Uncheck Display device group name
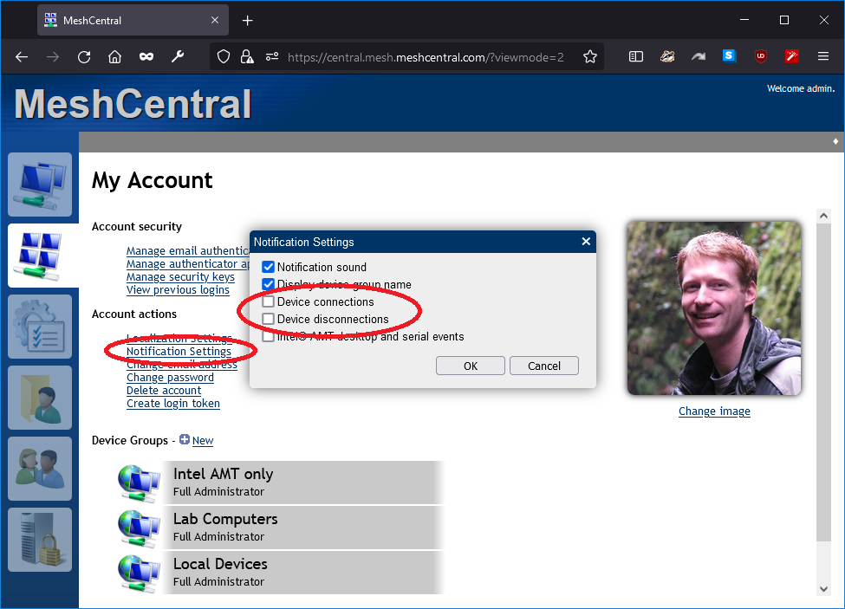Image resolution: width=845 pixels, height=609 pixels. coord(268,284)
